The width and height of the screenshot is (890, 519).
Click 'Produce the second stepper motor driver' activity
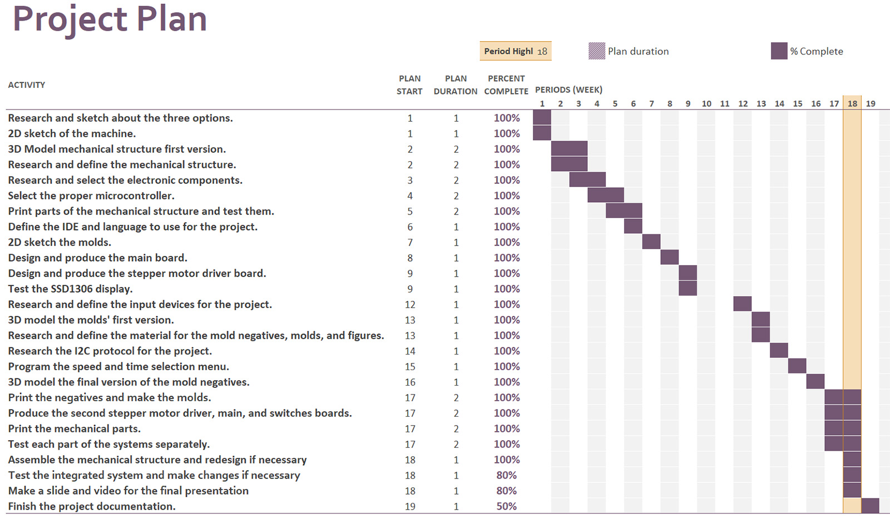point(180,414)
